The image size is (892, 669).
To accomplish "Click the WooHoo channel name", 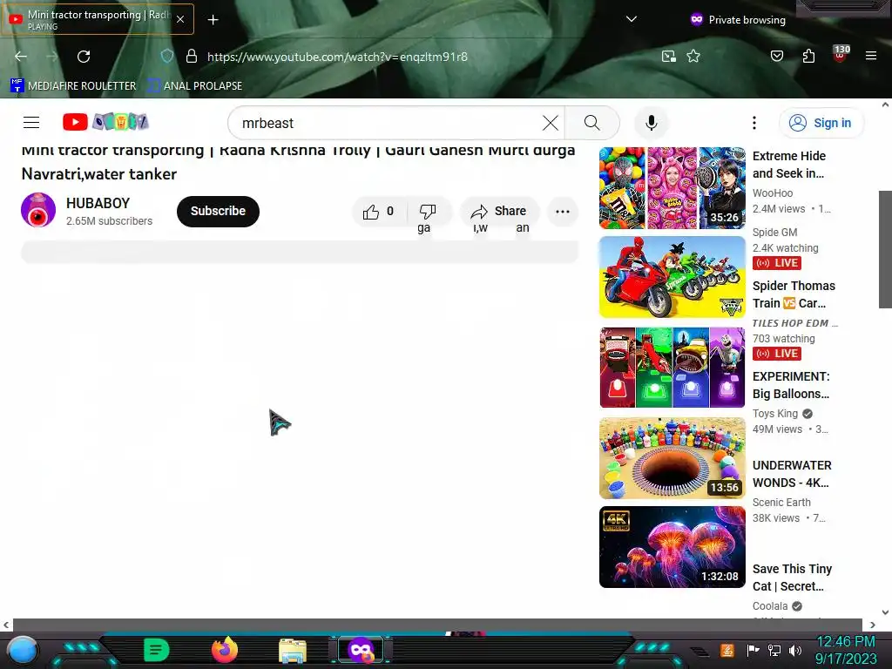I will [772, 193].
